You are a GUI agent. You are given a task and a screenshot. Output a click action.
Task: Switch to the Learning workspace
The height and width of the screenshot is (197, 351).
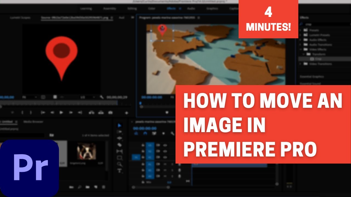click(86, 8)
